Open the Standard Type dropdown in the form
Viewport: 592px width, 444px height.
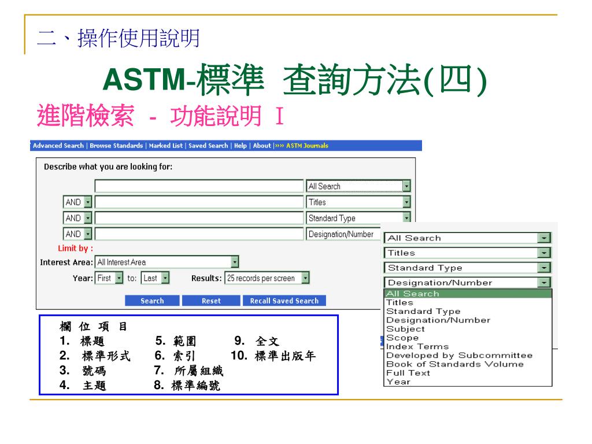click(358, 218)
